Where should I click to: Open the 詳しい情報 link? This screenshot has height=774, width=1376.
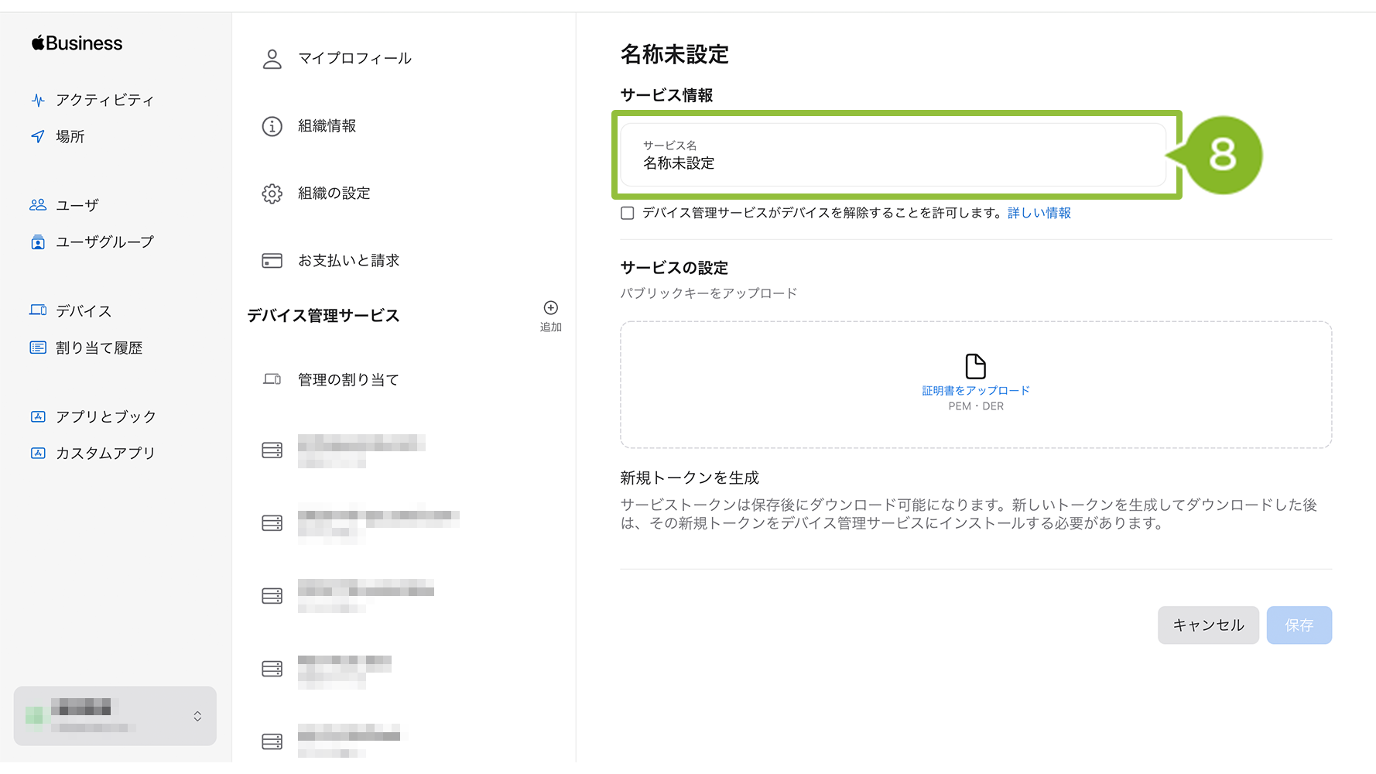(1039, 213)
